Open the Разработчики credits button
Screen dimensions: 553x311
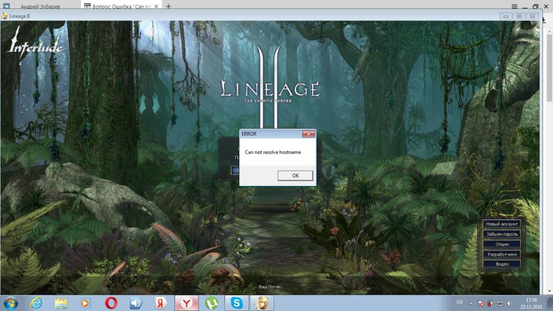502,254
